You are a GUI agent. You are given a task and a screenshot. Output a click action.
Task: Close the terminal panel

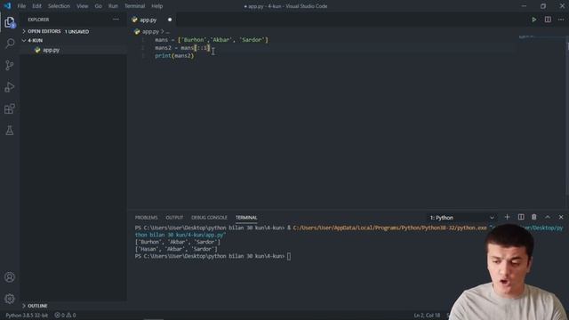point(561,217)
